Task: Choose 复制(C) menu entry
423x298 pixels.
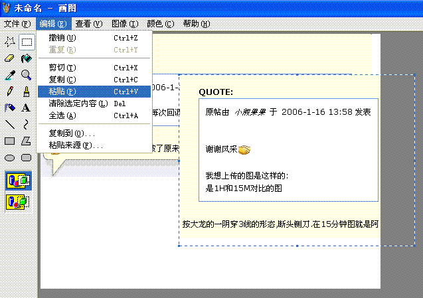Action: pos(94,80)
